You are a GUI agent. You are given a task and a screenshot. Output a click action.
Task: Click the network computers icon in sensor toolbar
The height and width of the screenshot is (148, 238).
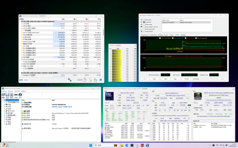click(x=70, y=80)
